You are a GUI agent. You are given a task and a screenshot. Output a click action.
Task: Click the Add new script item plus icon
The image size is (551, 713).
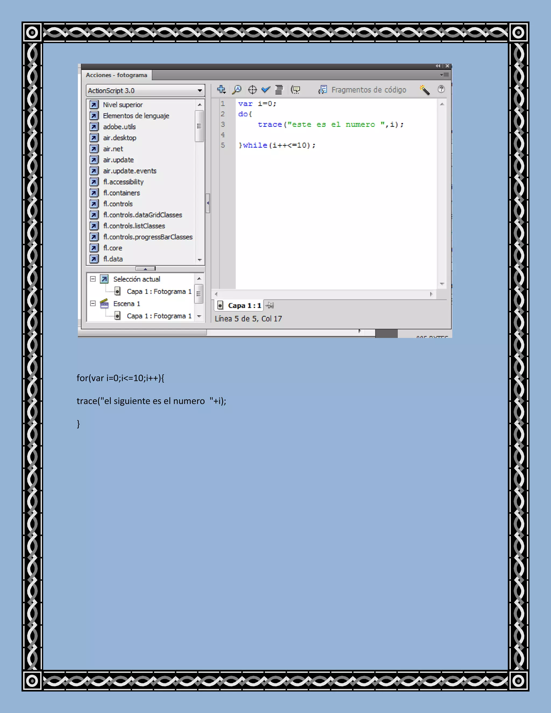221,89
